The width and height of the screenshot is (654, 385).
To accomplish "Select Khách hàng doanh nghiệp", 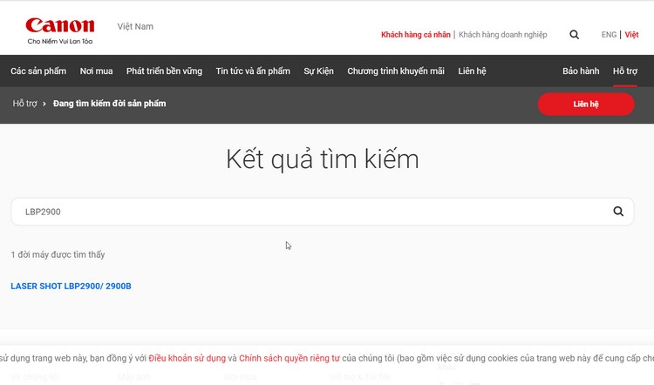I will pos(502,35).
